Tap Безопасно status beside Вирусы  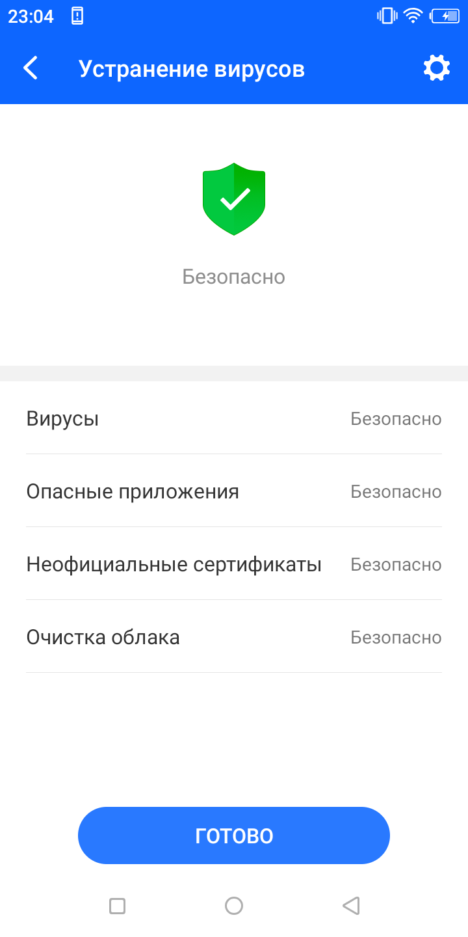click(x=396, y=418)
